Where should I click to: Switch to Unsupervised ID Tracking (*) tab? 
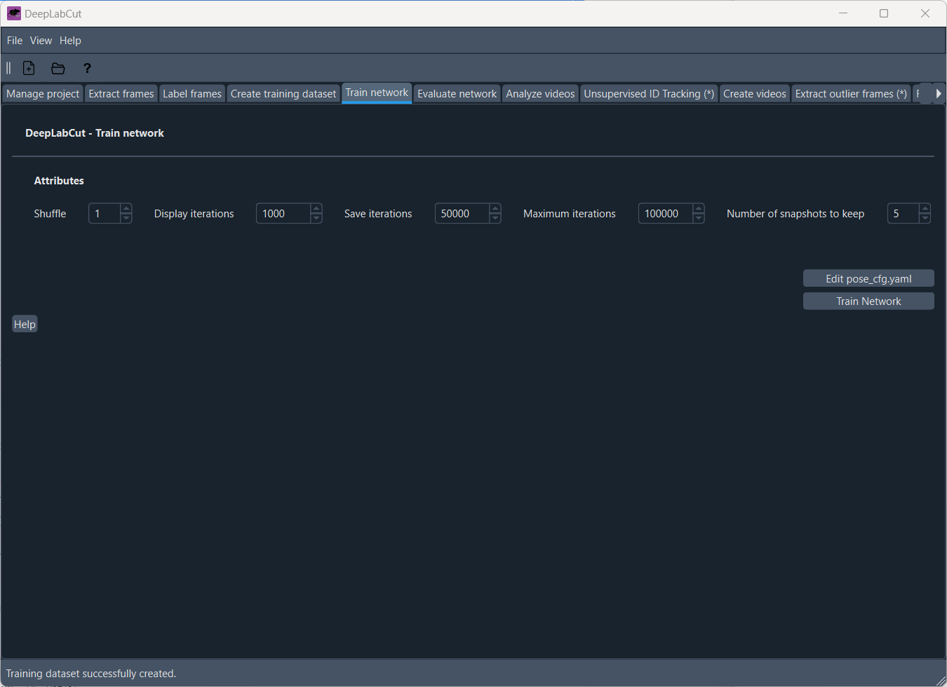pos(649,94)
